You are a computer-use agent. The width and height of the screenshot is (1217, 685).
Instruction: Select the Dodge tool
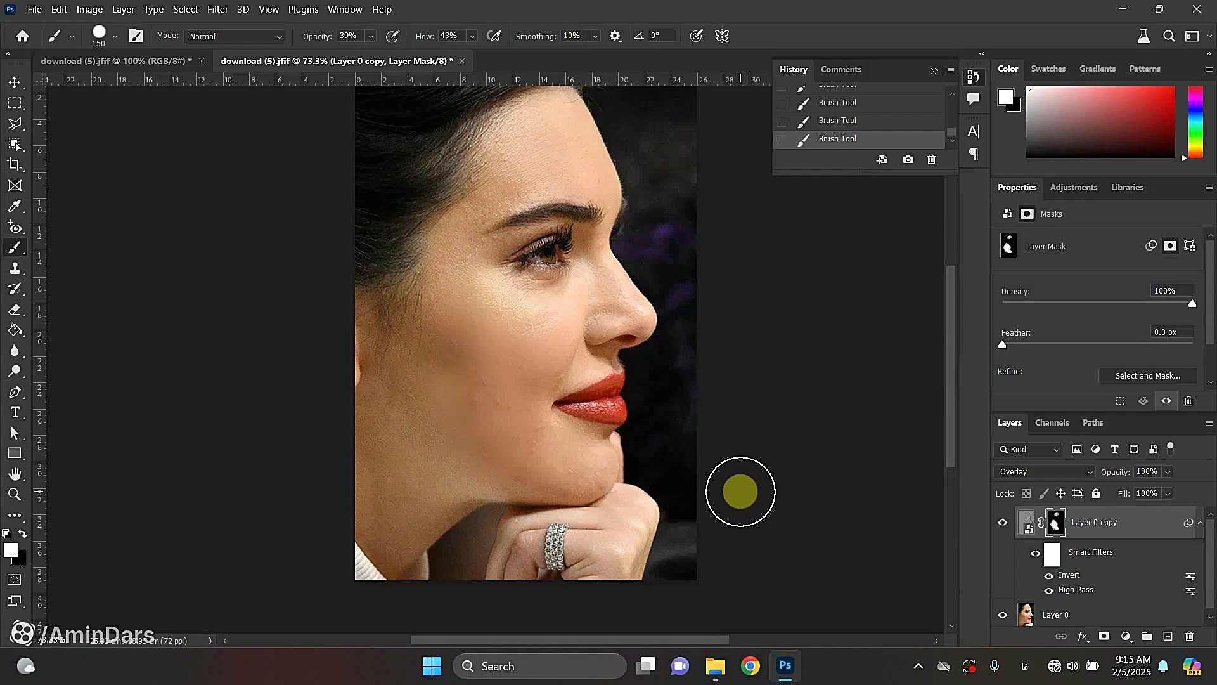coord(15,371)
